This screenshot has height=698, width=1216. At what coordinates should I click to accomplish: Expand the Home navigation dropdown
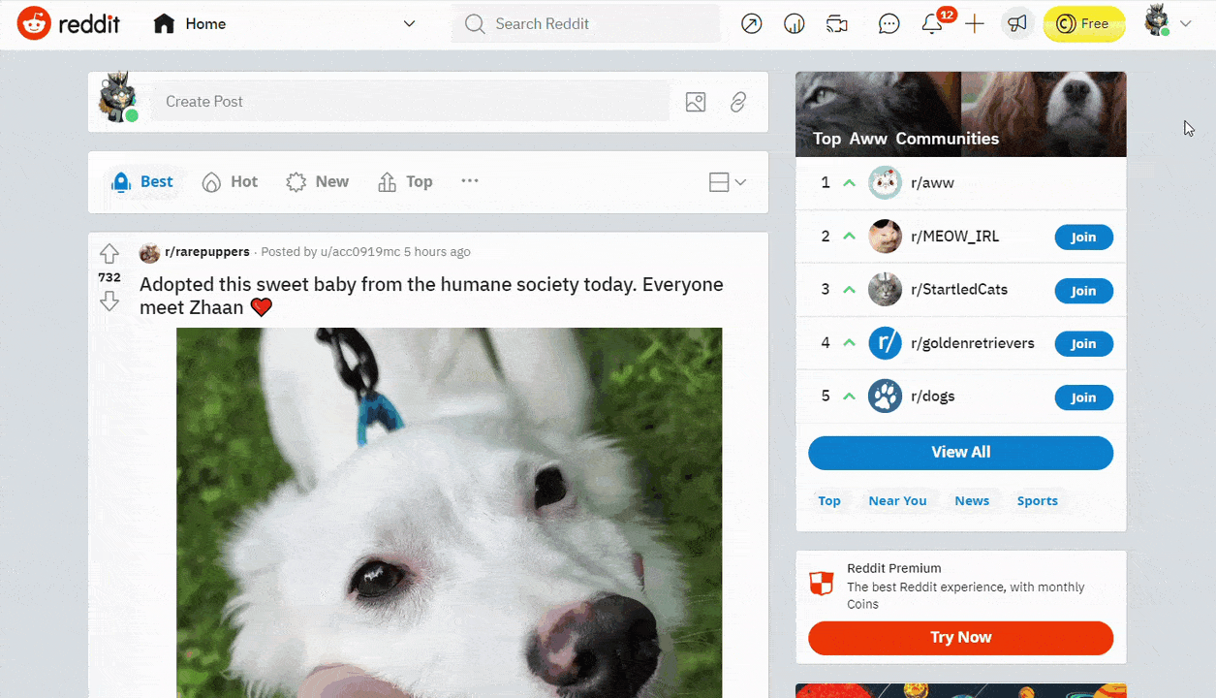click(x=409, y=24)
